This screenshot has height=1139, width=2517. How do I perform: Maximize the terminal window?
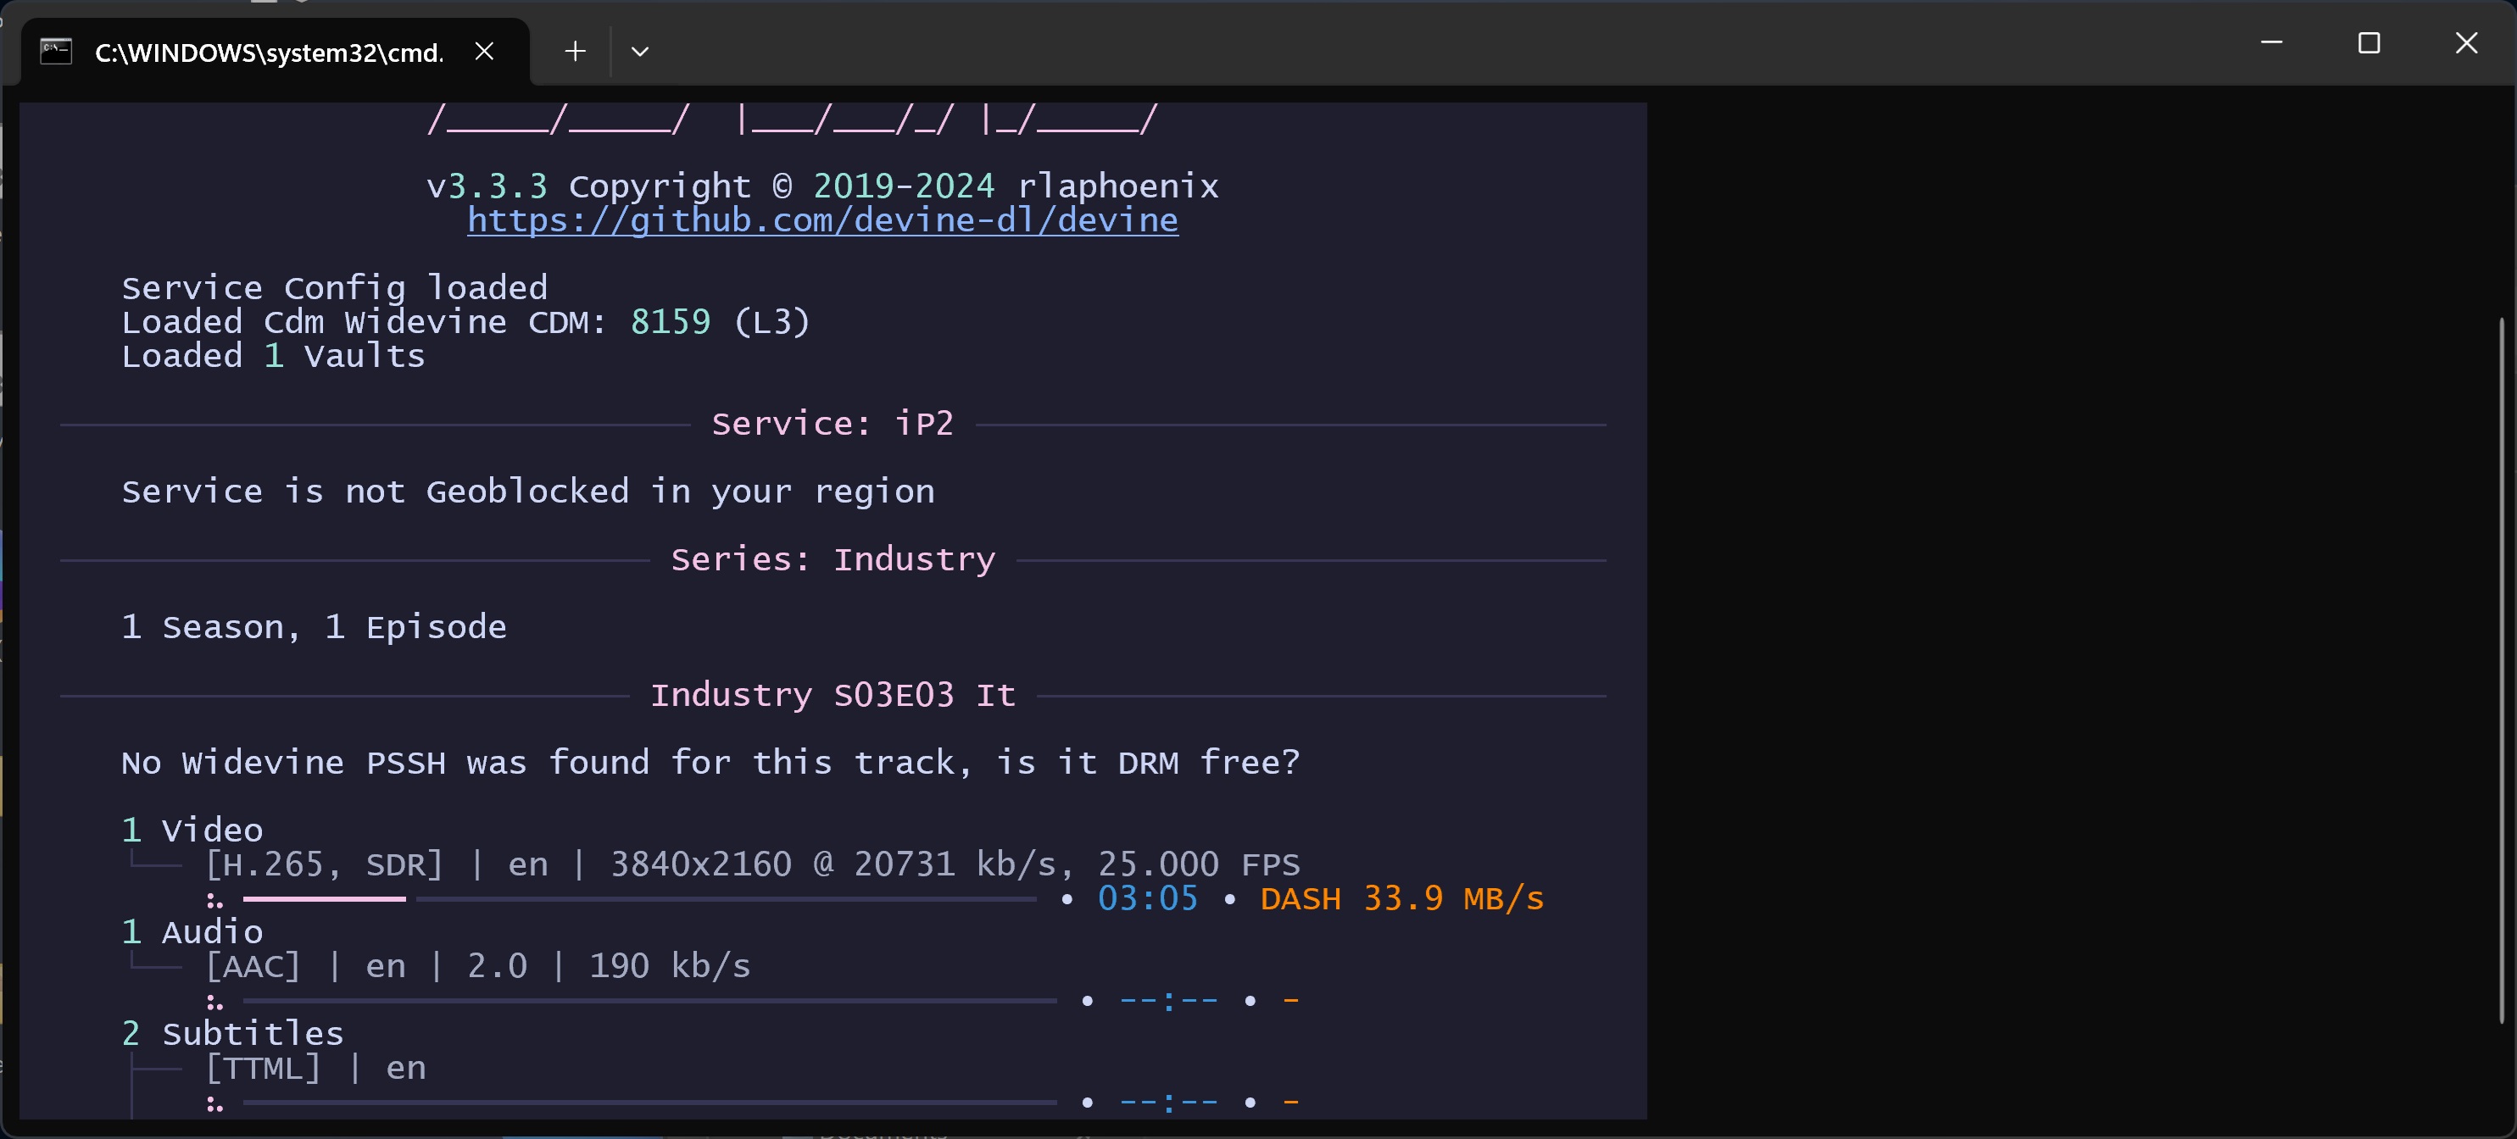click(2369, 43)
